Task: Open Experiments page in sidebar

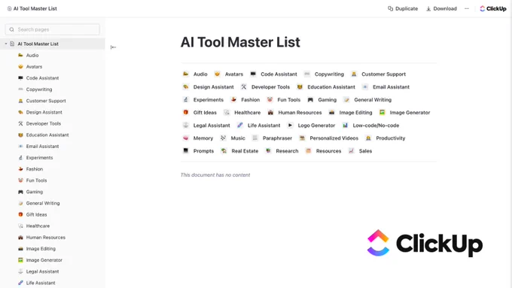Action: (39, 158)
